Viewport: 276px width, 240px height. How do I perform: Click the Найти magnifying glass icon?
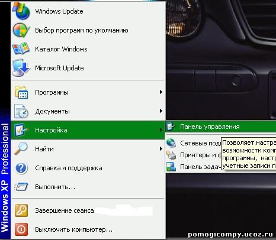point(21,149)
